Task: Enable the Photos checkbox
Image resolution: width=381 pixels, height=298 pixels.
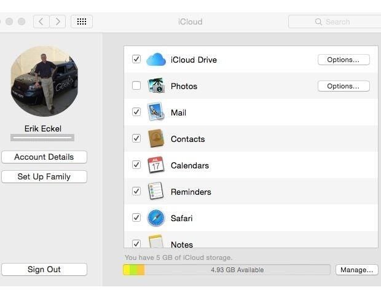Action: 136,85
